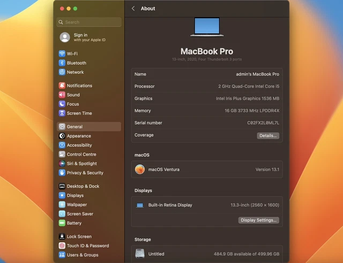Screen dimensions: 343x263
Task: Open Bluetooth settings from sidebar icon
Action: pos(62,63)
